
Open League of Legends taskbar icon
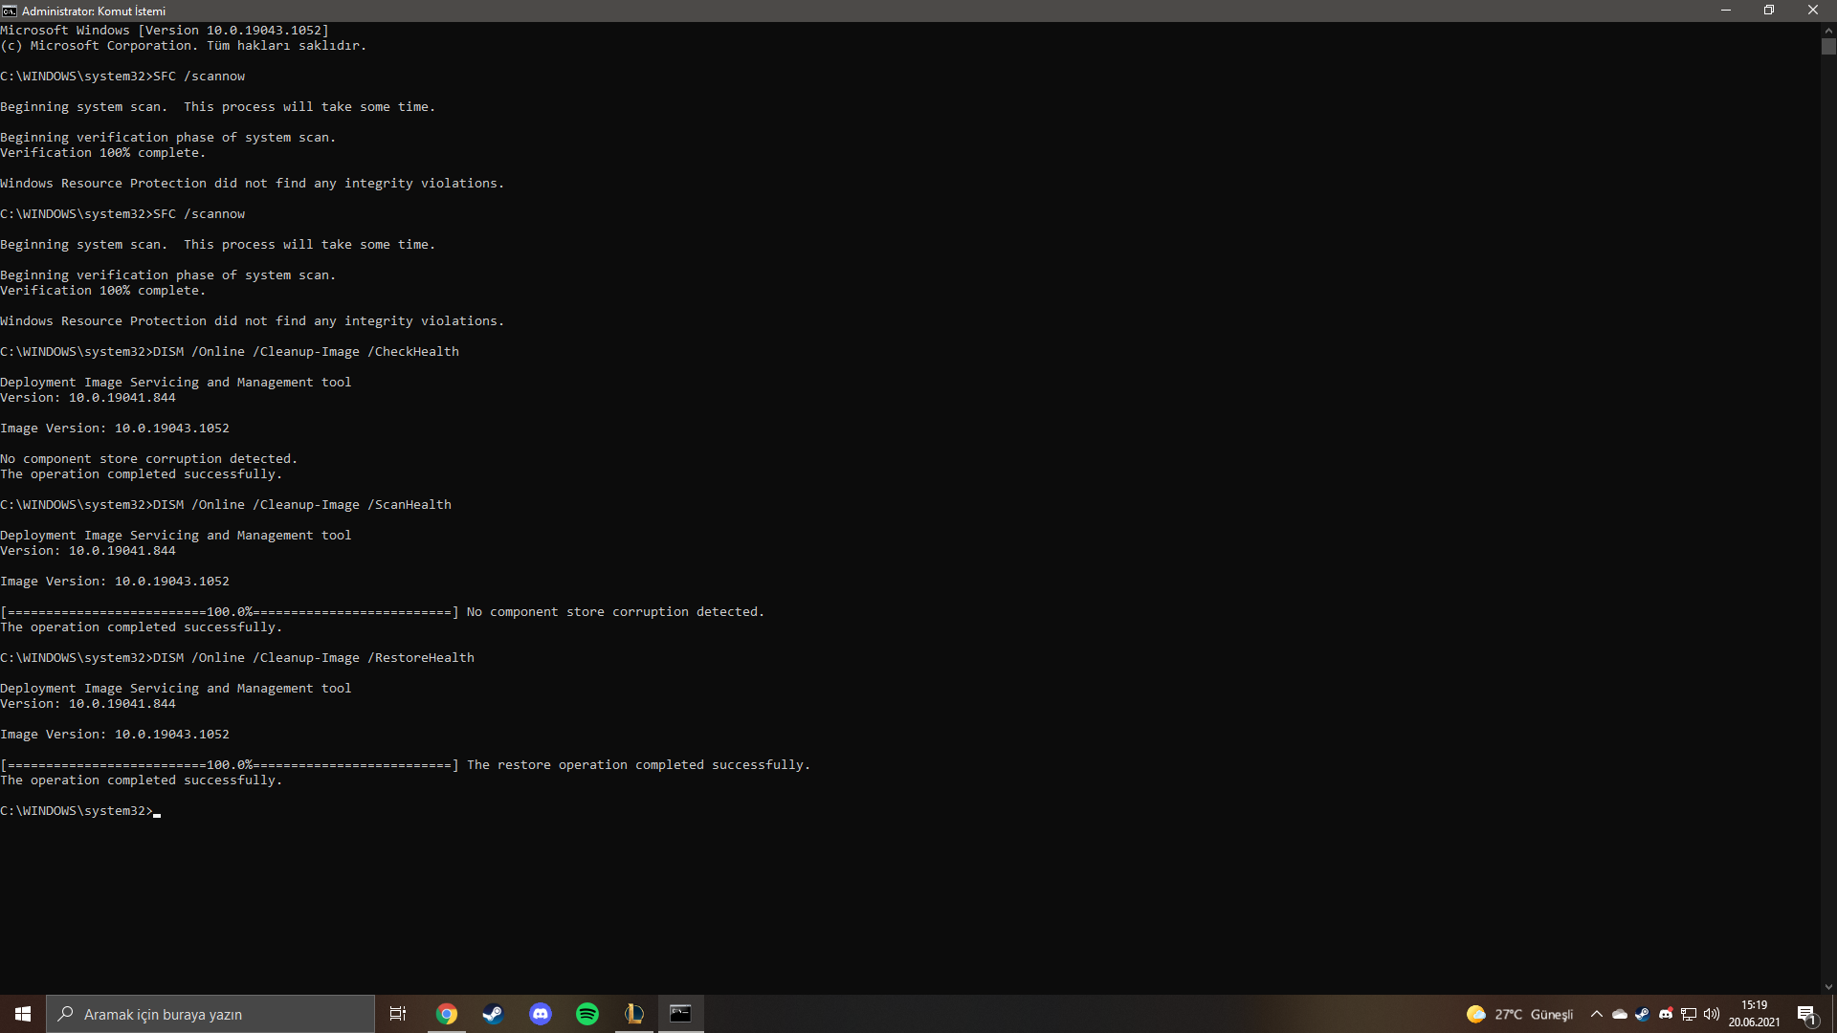pos(633,1014)
